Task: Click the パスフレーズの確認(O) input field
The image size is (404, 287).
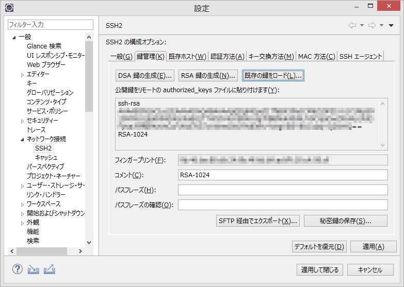Action: (283, 205)
